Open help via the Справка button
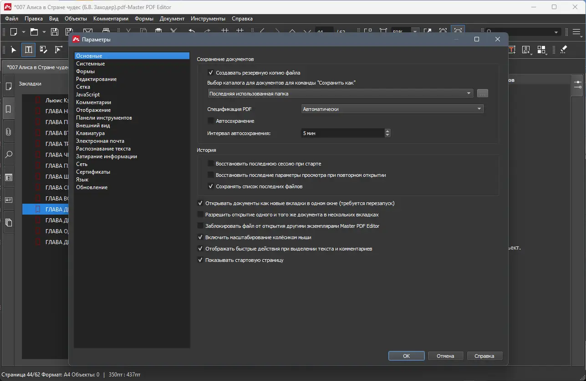Screen dimensions: 586x381 [x=484, y=356]
